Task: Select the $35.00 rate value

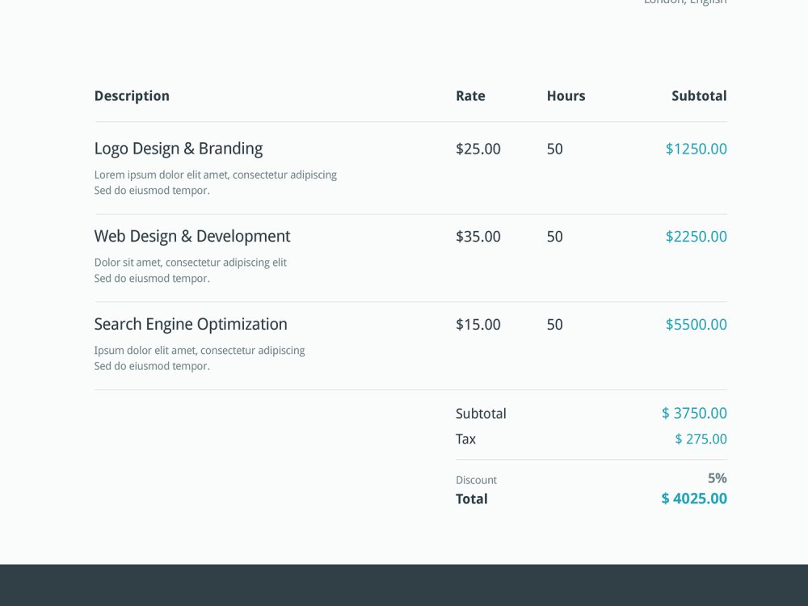Action: (478, 237)
